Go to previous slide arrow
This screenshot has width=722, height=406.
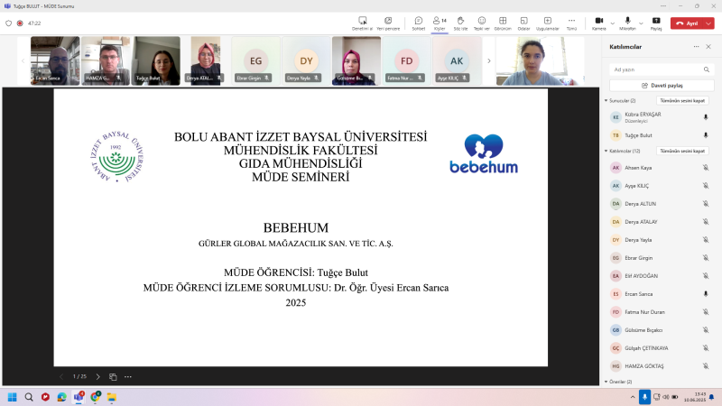(x=61, y=376)
